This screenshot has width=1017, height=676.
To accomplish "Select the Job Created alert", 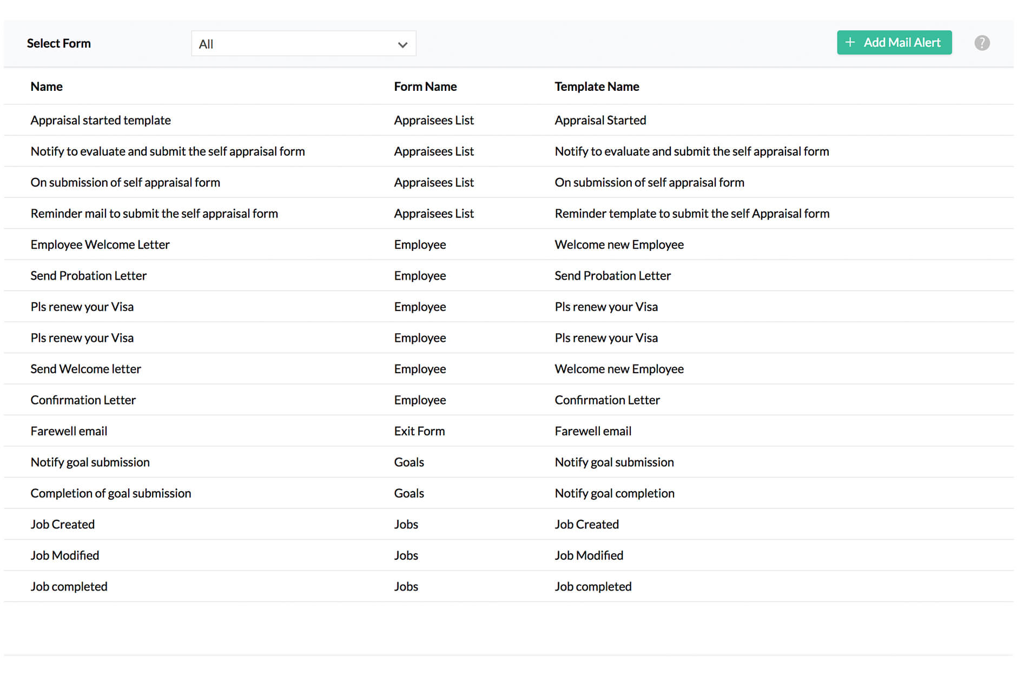I will pos(62,524).
